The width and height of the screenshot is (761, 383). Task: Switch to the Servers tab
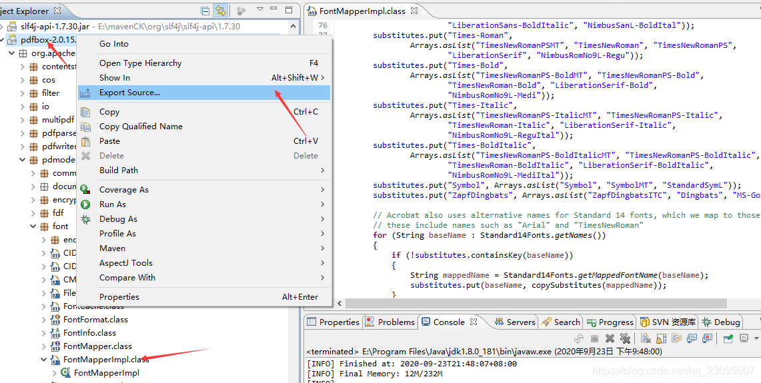(515, 322)
